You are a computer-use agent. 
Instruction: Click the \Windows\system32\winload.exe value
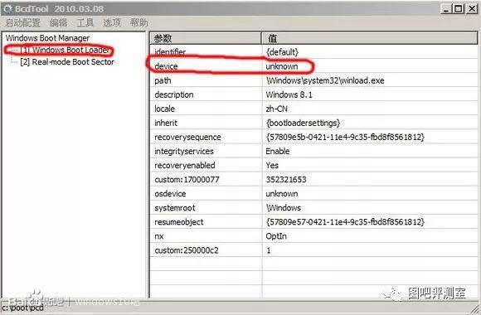[325, 80]
